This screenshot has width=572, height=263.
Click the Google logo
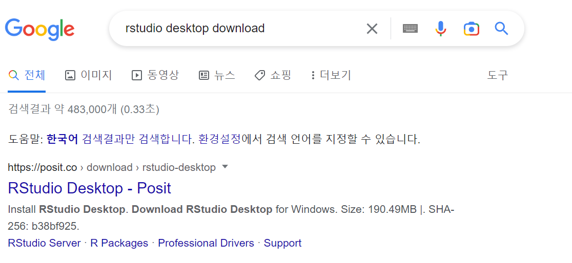pos(40,29)
